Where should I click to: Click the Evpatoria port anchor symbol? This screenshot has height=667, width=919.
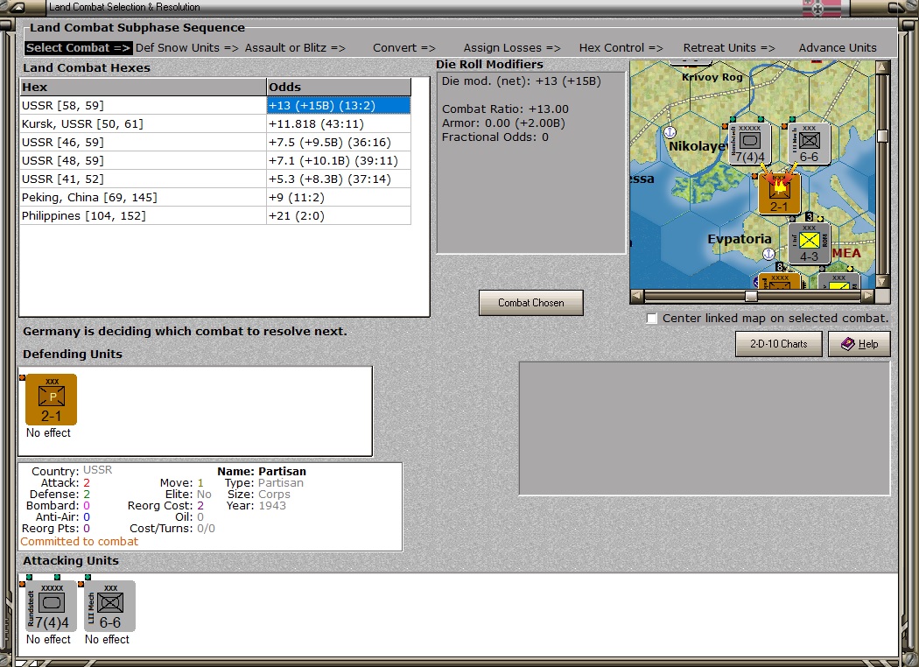pyautogui.click(x=768, y=254)
